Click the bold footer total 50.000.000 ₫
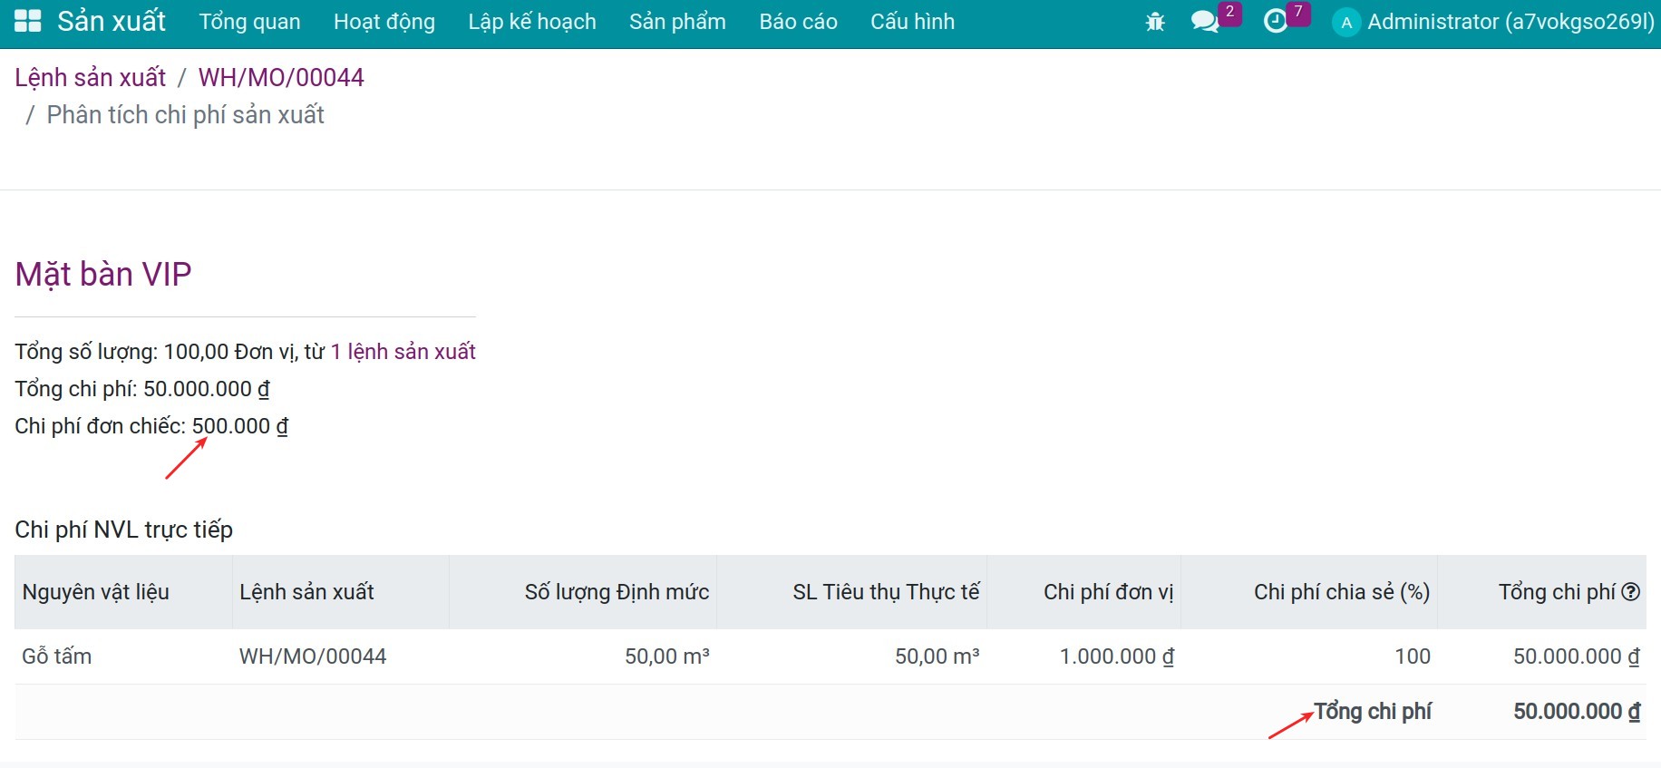This screenshot has width=1661, height=768. (x=1577, y=712)
